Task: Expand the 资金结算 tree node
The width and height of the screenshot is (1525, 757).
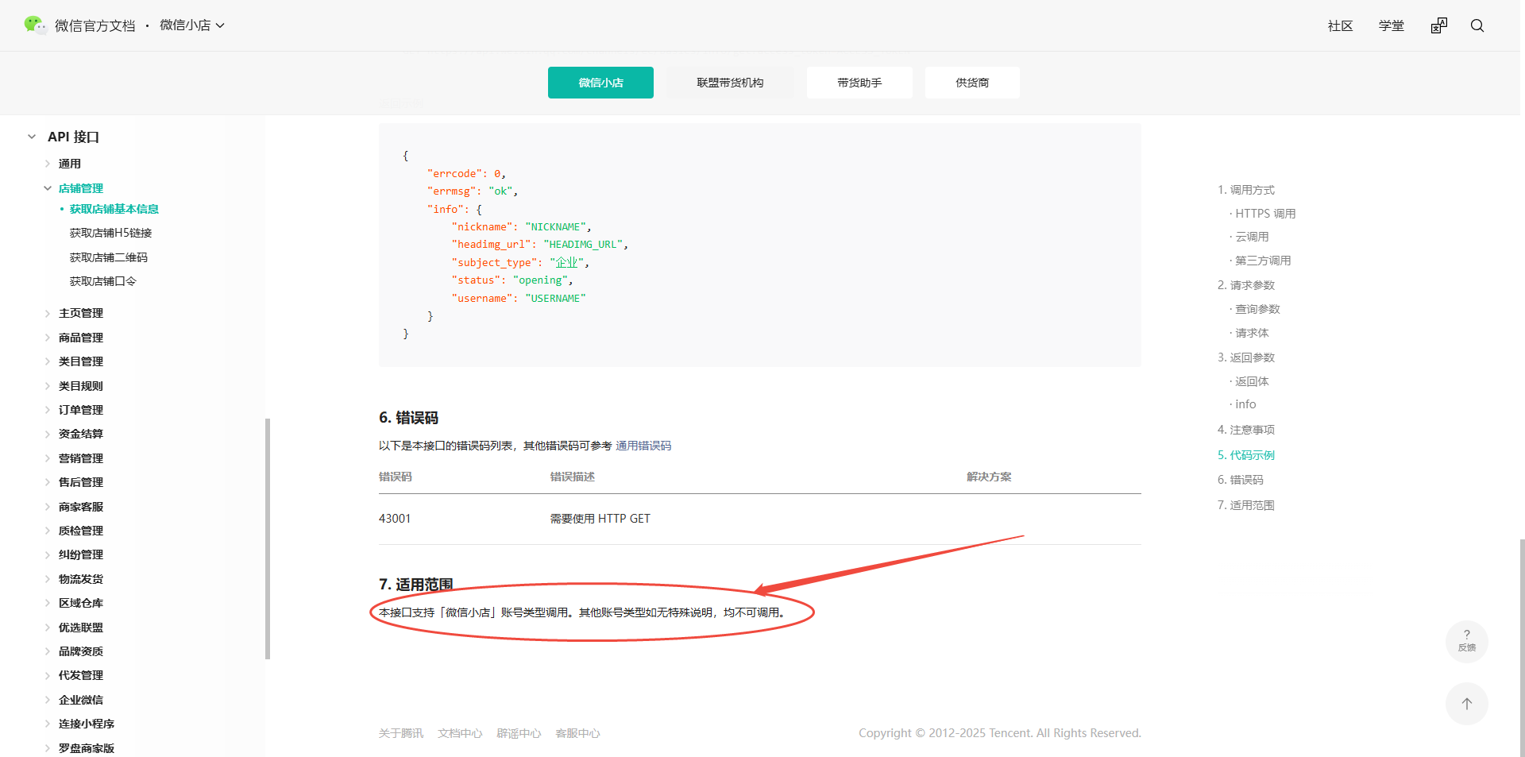Action: click(48, 434)
